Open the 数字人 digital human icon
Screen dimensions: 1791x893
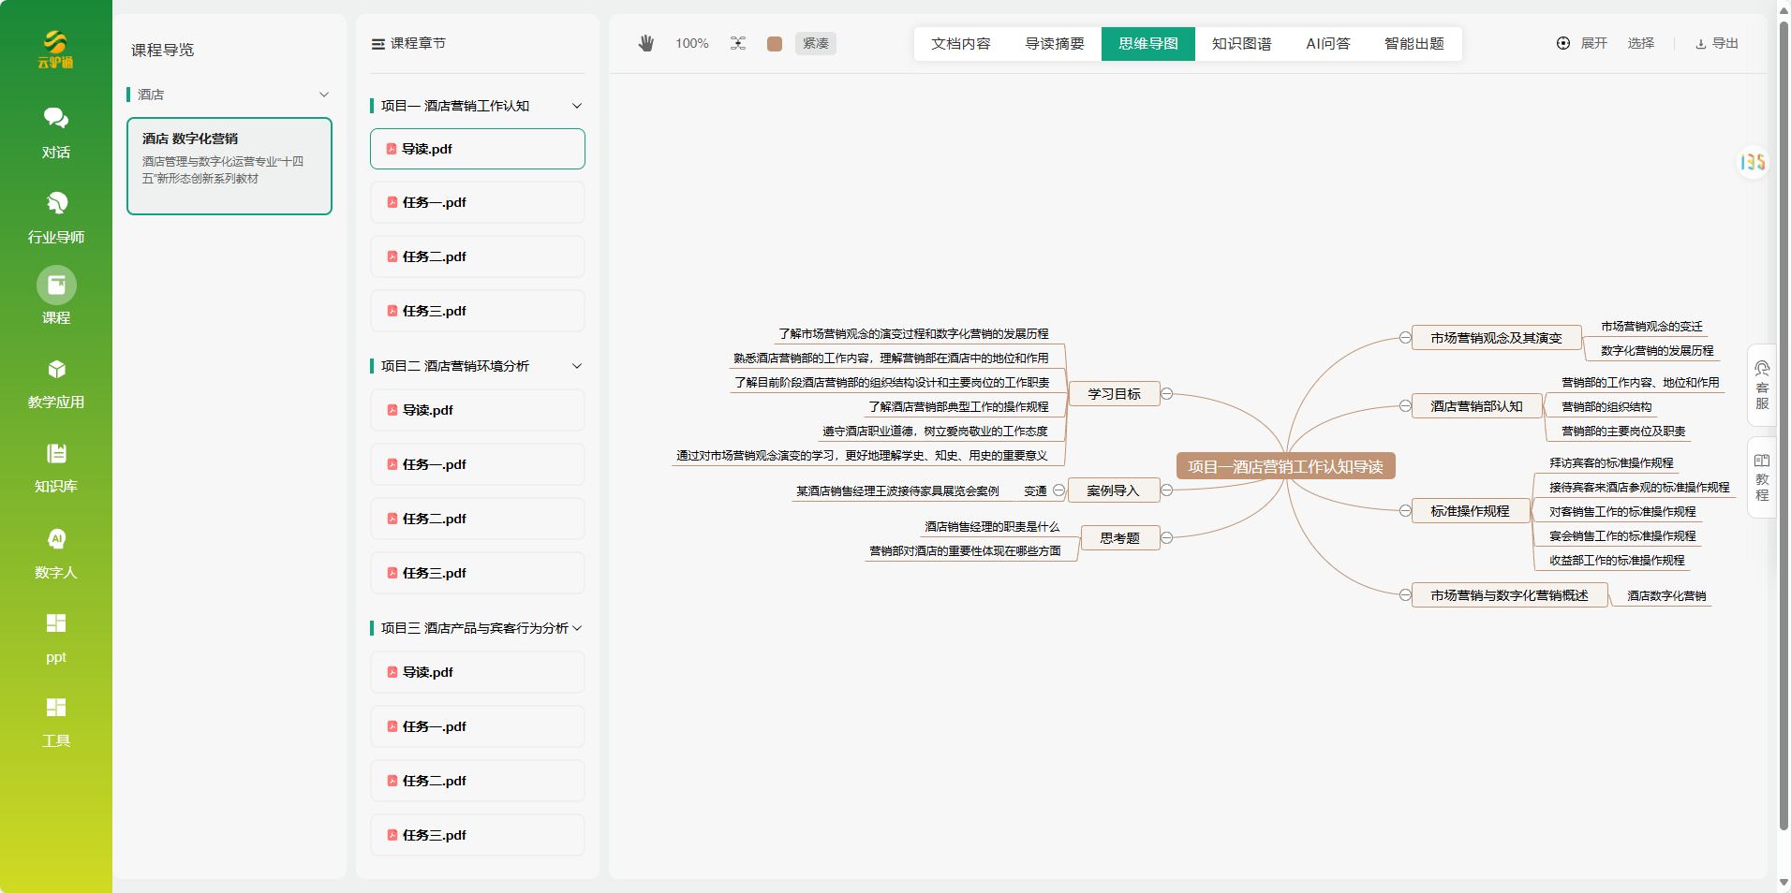(x=56, y=540)
